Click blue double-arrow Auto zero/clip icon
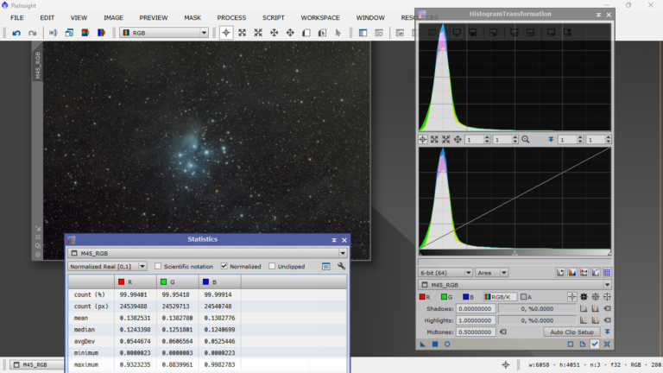The height and width of the screenshot is (373, 663). pyautogui.click(x=607, y=332)
